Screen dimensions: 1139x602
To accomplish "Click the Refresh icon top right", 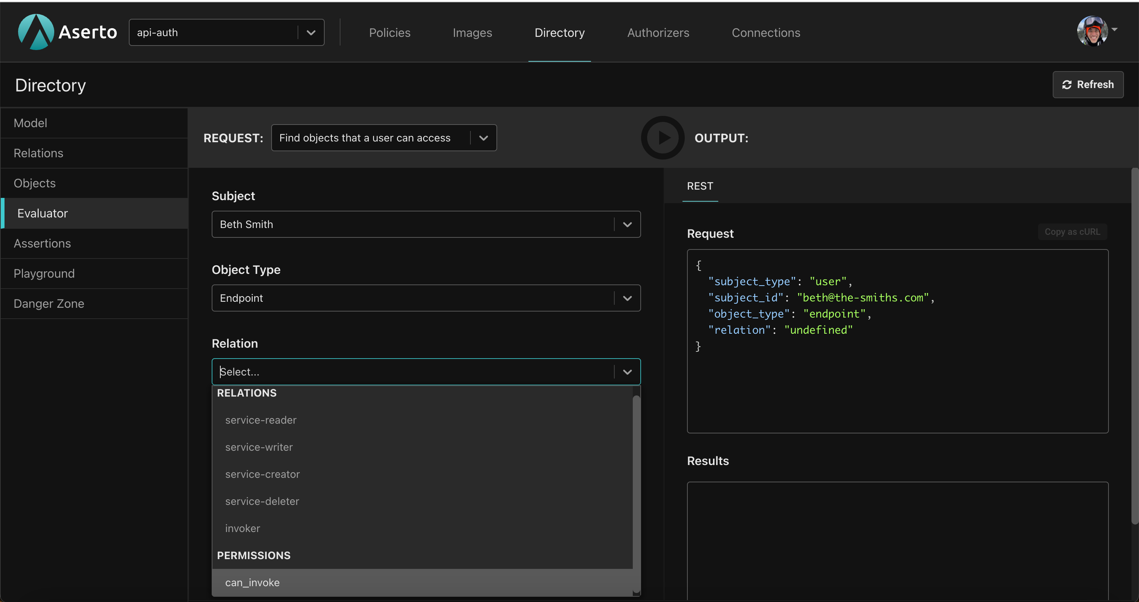I will tap(1067, 84).
